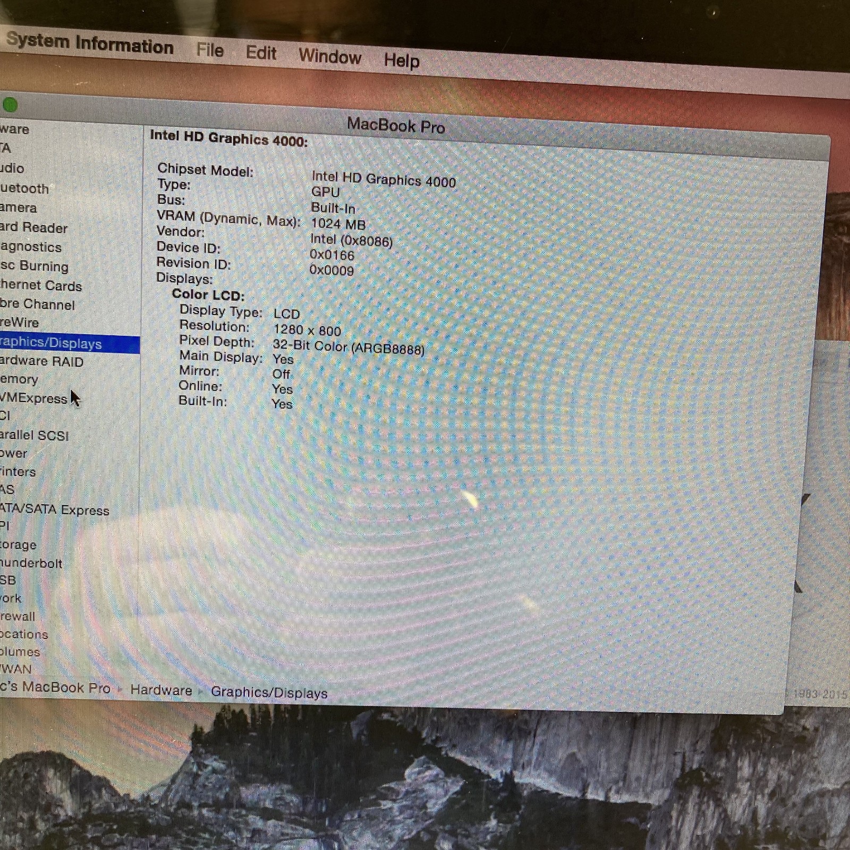Select Storage in the sidebar

tap(19, 545)
